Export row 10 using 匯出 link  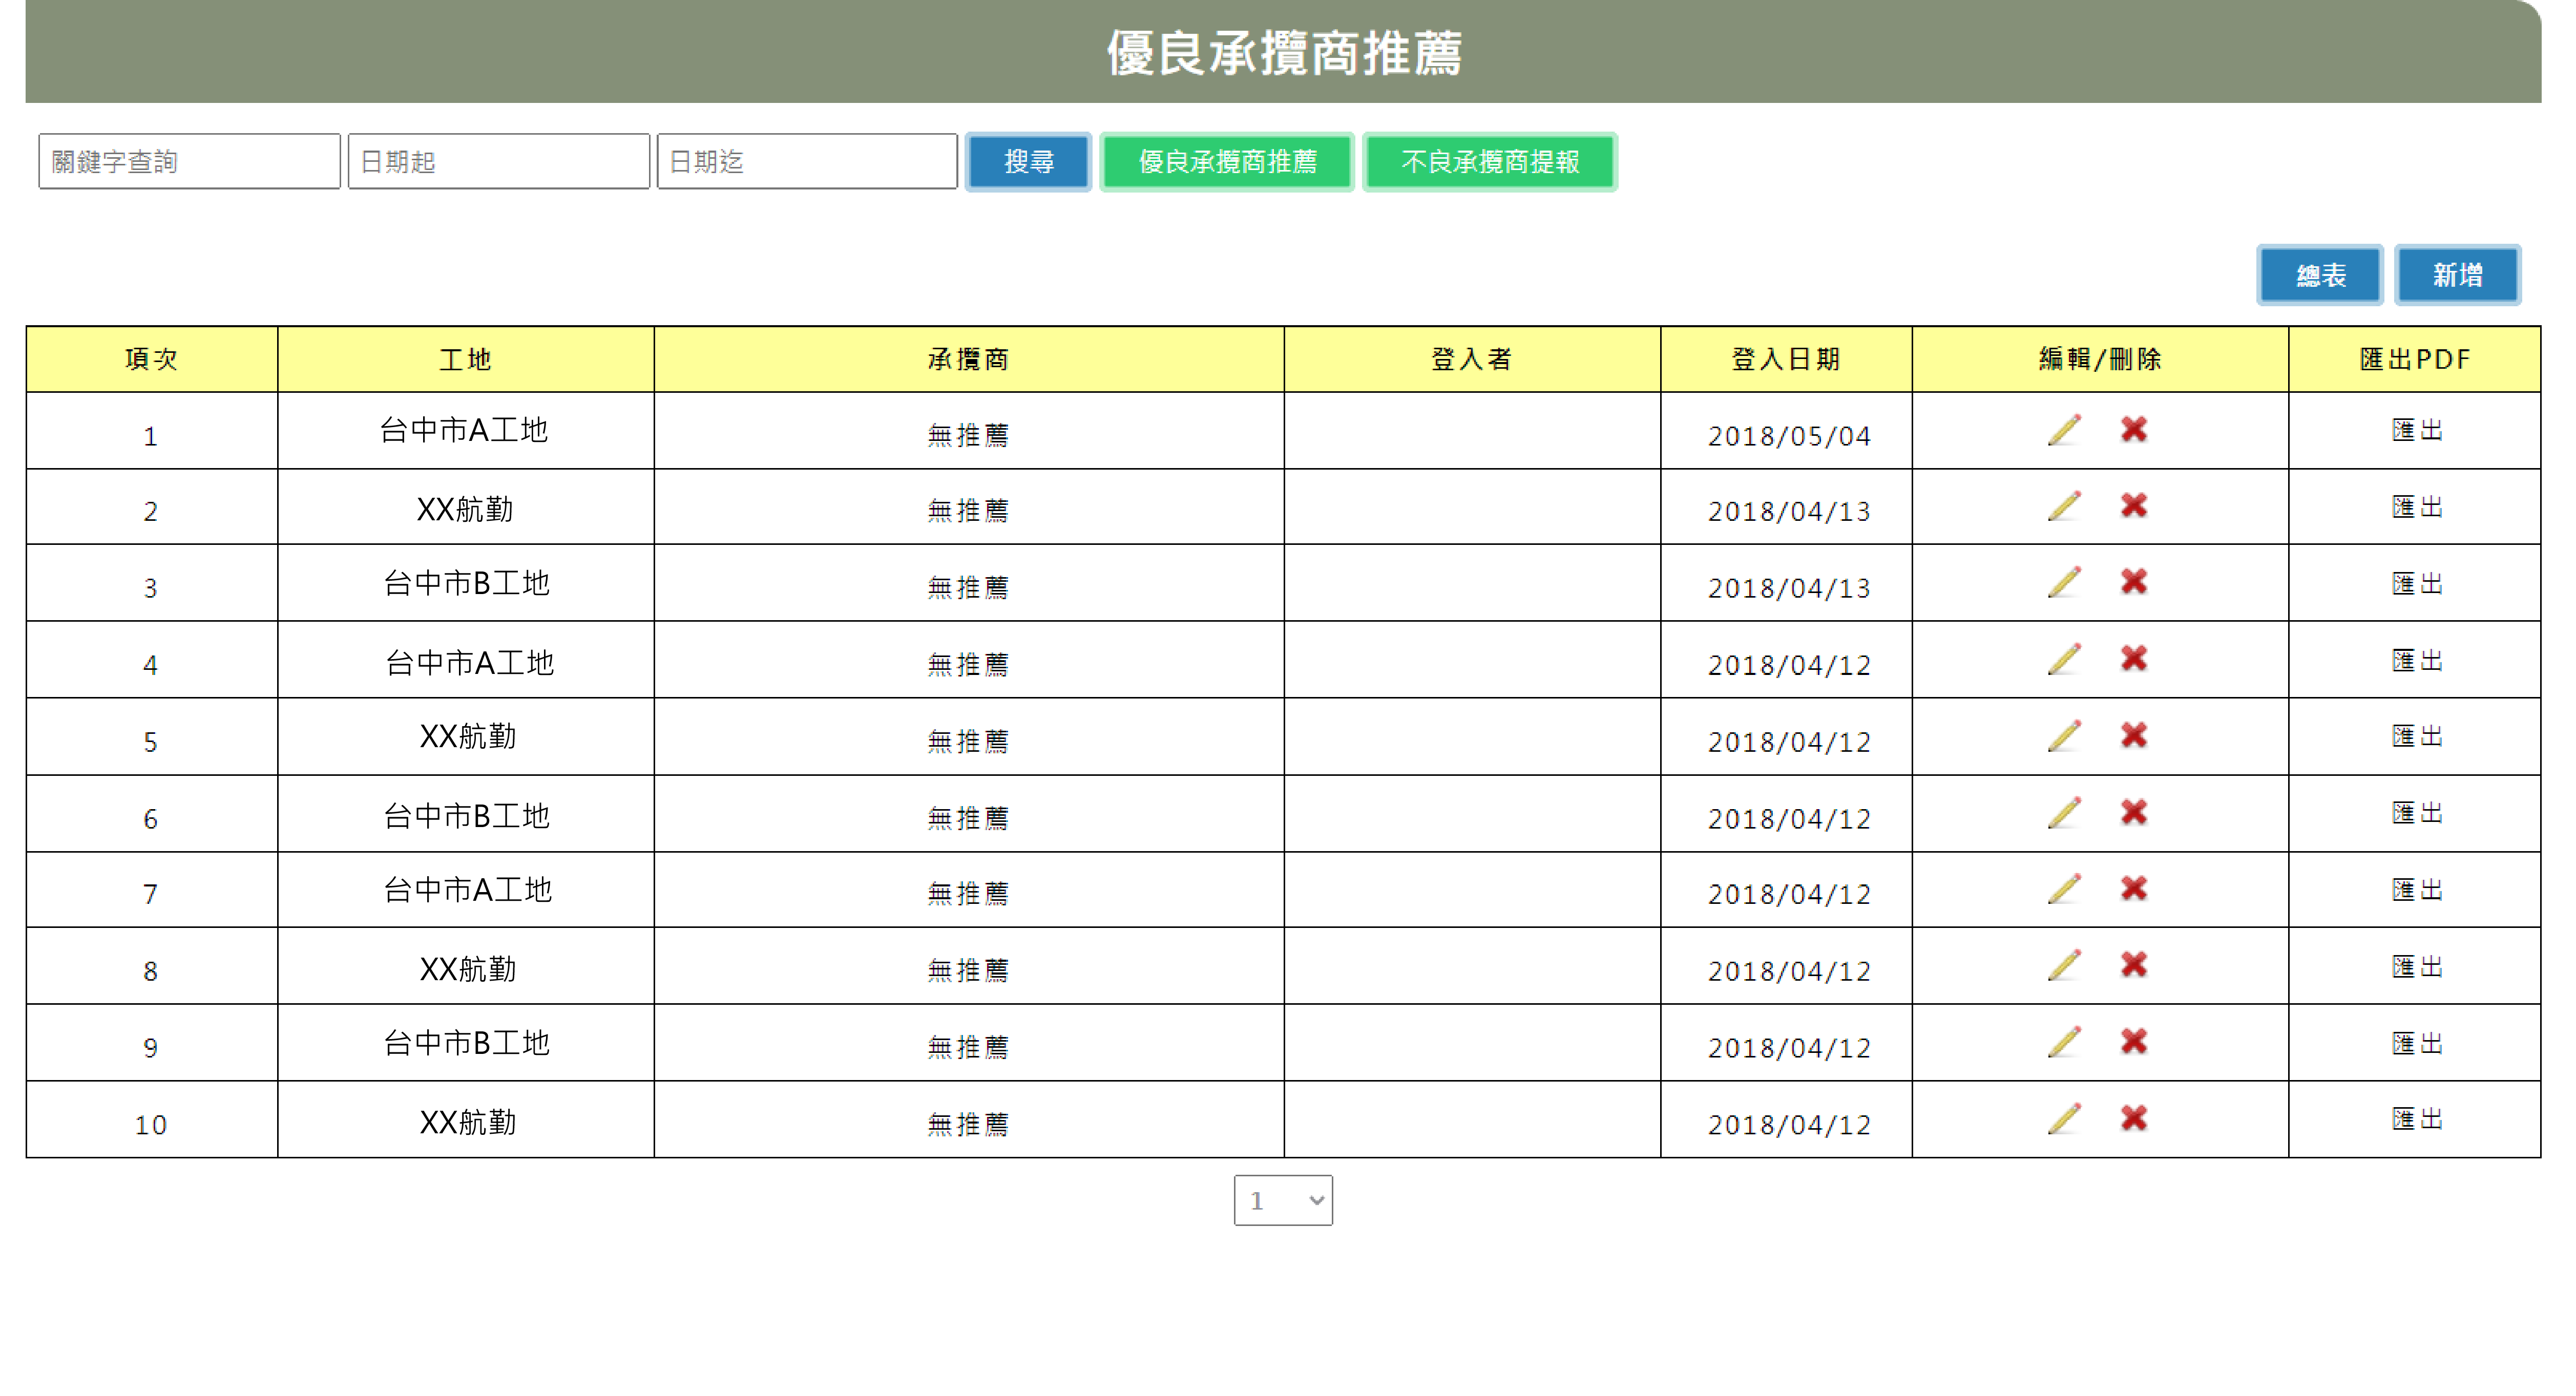(2417, 1120)
